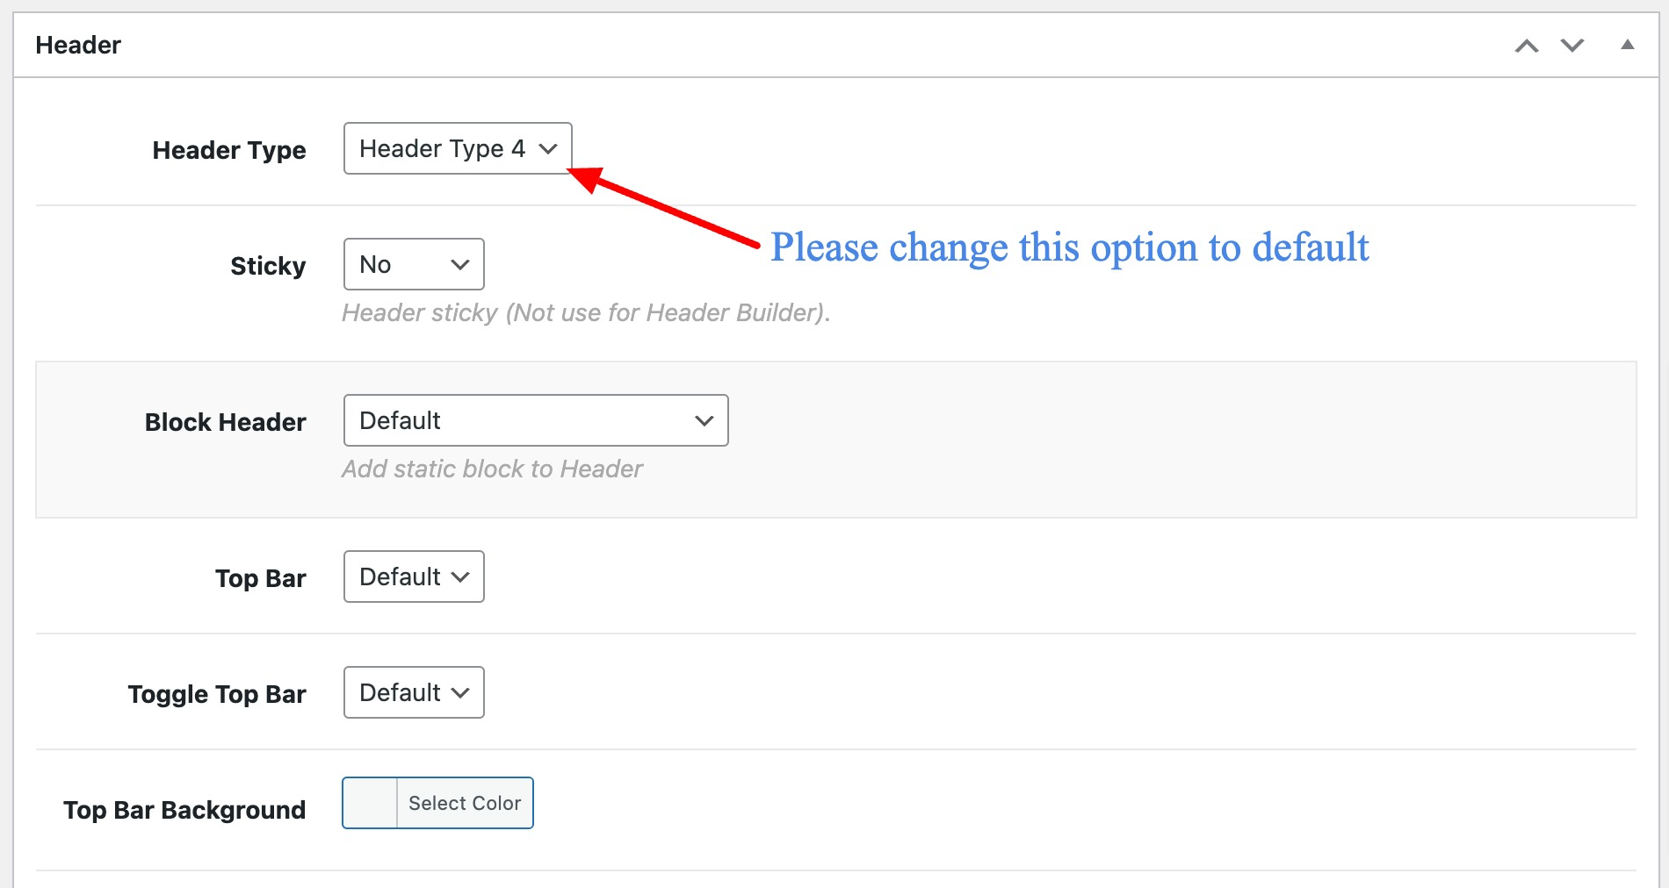Viewport: 1669px width, 888px height.
Task: Collapse the Header panel with triangle toggle
Action: tap(1627, 45)
